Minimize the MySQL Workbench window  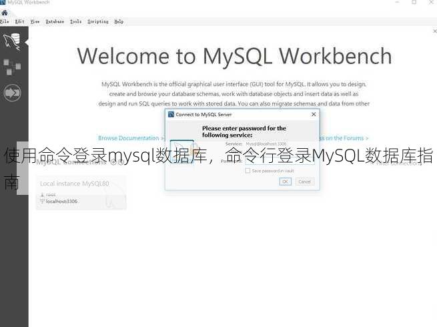click(398, 2)
